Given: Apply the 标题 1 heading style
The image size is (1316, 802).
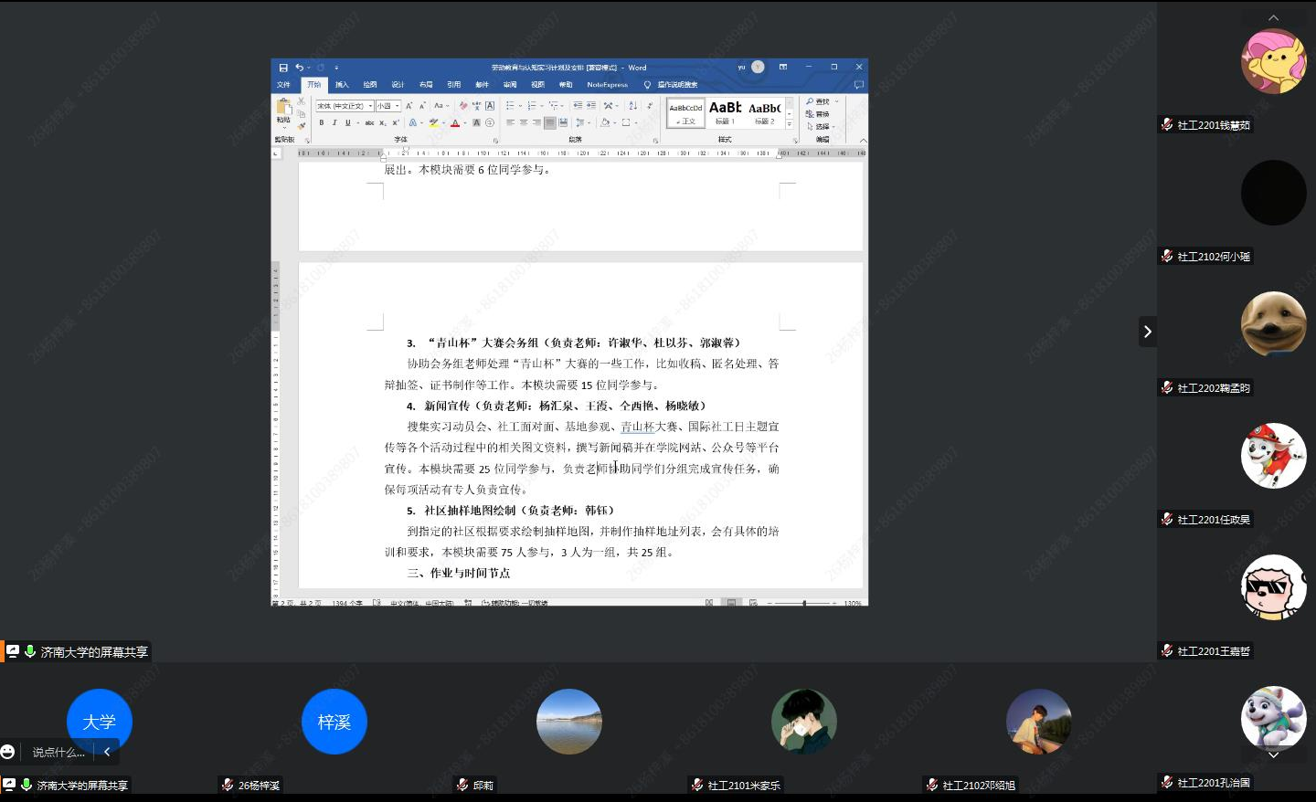Looking at the screenshot, I should [x=725, y=112].
